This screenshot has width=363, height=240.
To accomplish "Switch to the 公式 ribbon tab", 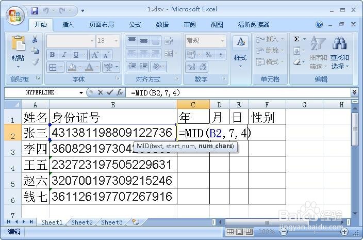I will [135, 25].
